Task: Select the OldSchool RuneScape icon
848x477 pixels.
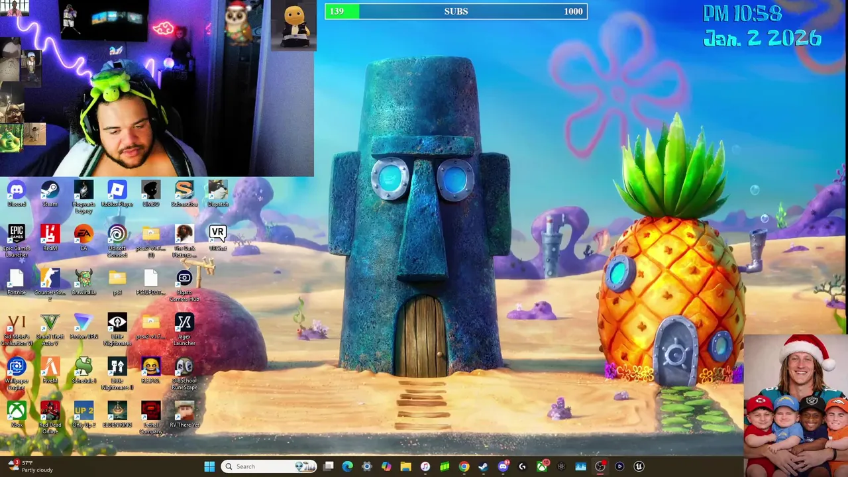Action: [x=184, y=374]
